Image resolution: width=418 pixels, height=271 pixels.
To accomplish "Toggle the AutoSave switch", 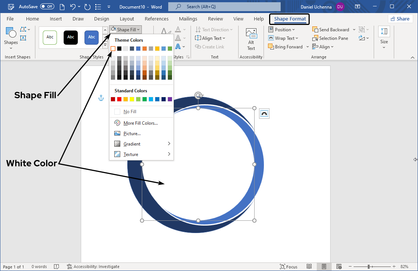I will (47, 7).
